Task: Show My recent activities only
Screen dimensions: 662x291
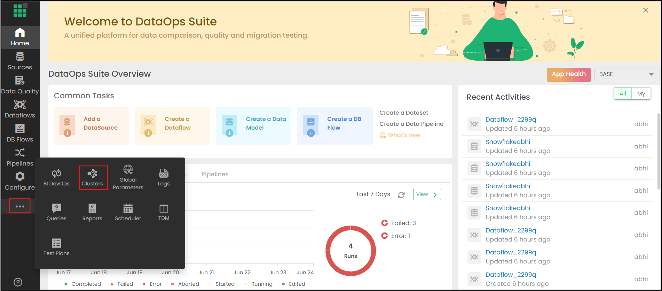Action: tap(641, 93)
